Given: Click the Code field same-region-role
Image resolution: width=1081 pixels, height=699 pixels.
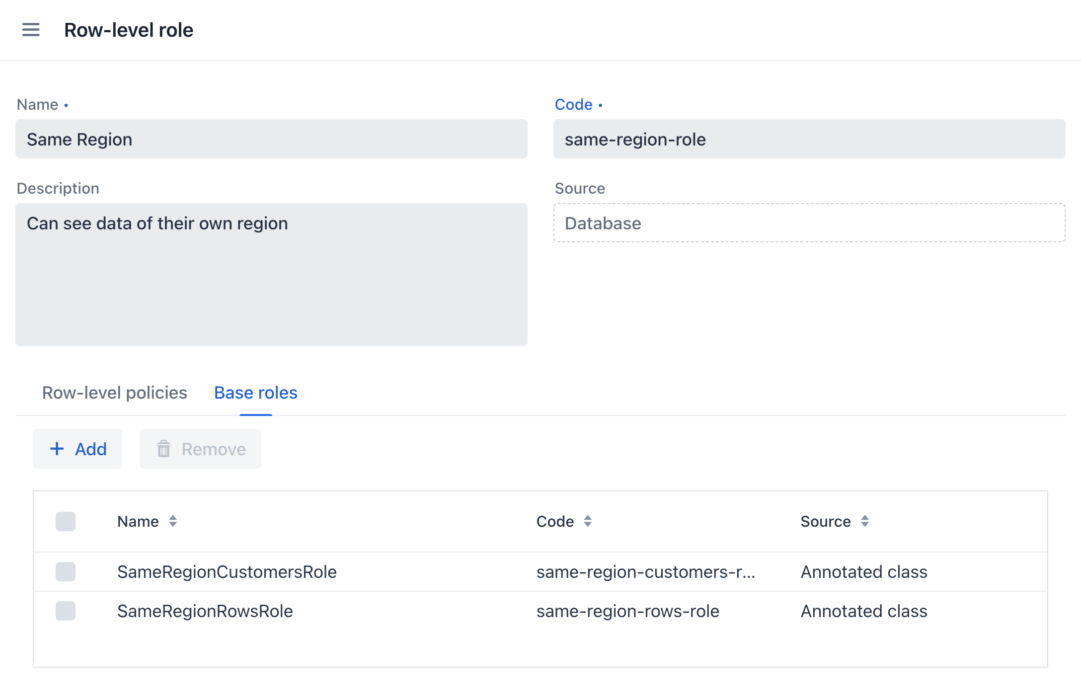Looking at the screenshot, I should [809, 139].
